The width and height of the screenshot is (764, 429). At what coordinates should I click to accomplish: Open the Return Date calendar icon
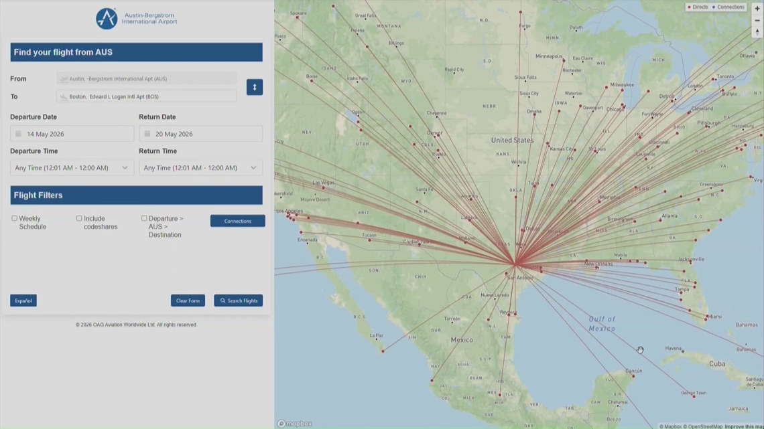[147, 134]
